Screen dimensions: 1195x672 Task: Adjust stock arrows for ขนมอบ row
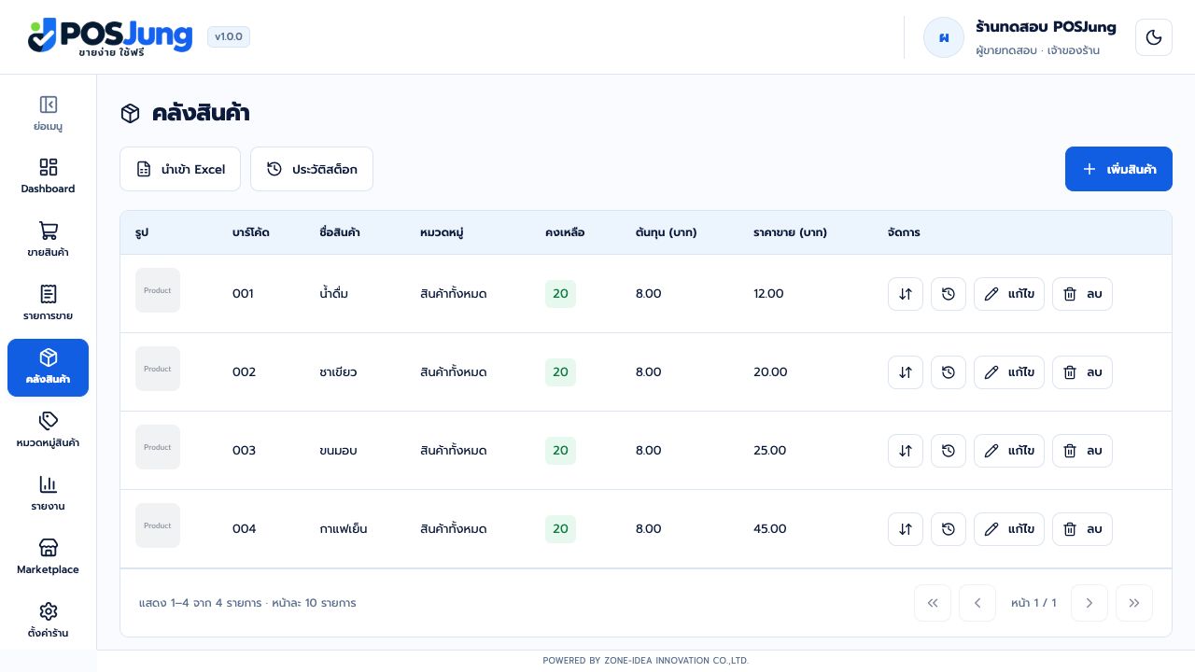pyautogui.click(x=906, y=451)
